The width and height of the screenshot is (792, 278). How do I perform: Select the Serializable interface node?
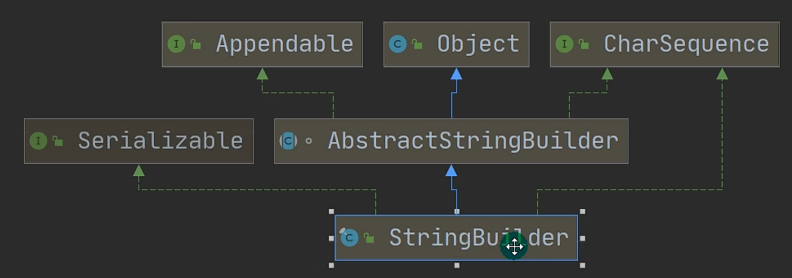coord(139,141)
